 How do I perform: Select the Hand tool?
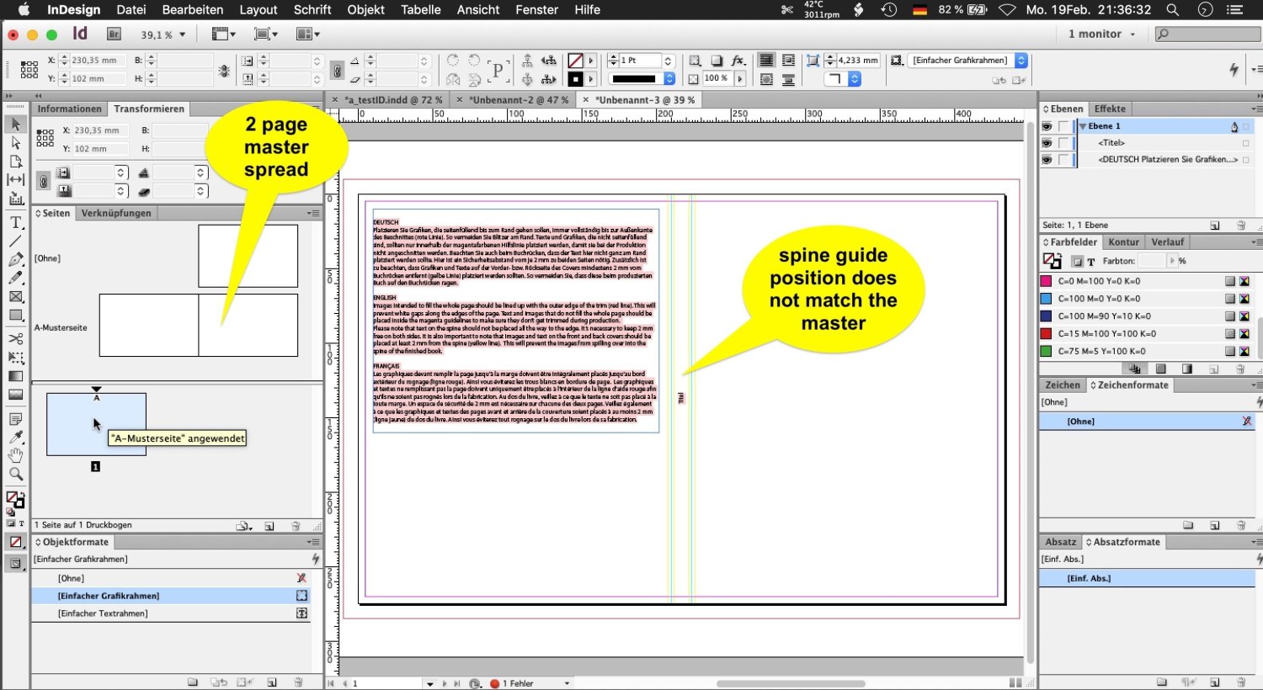pyautogui.click(x=16, y=455)
